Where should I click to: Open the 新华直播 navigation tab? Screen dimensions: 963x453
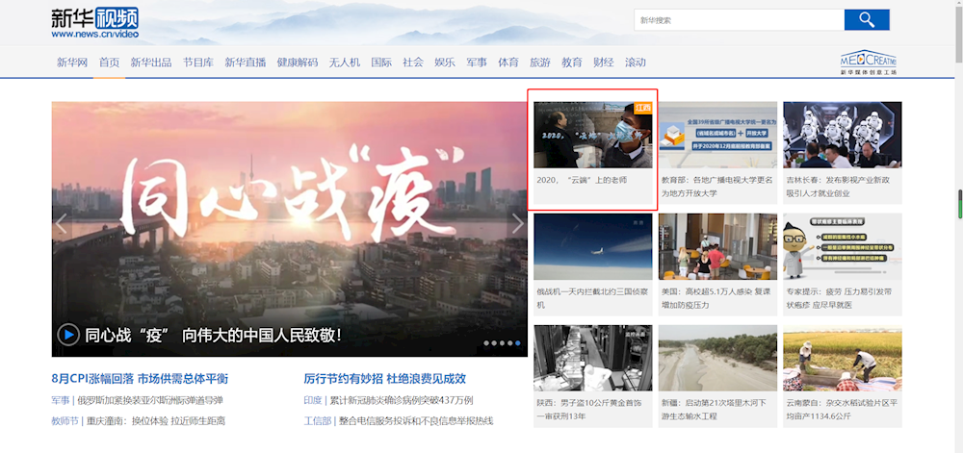pyautogui.click(x=245, y=63)
